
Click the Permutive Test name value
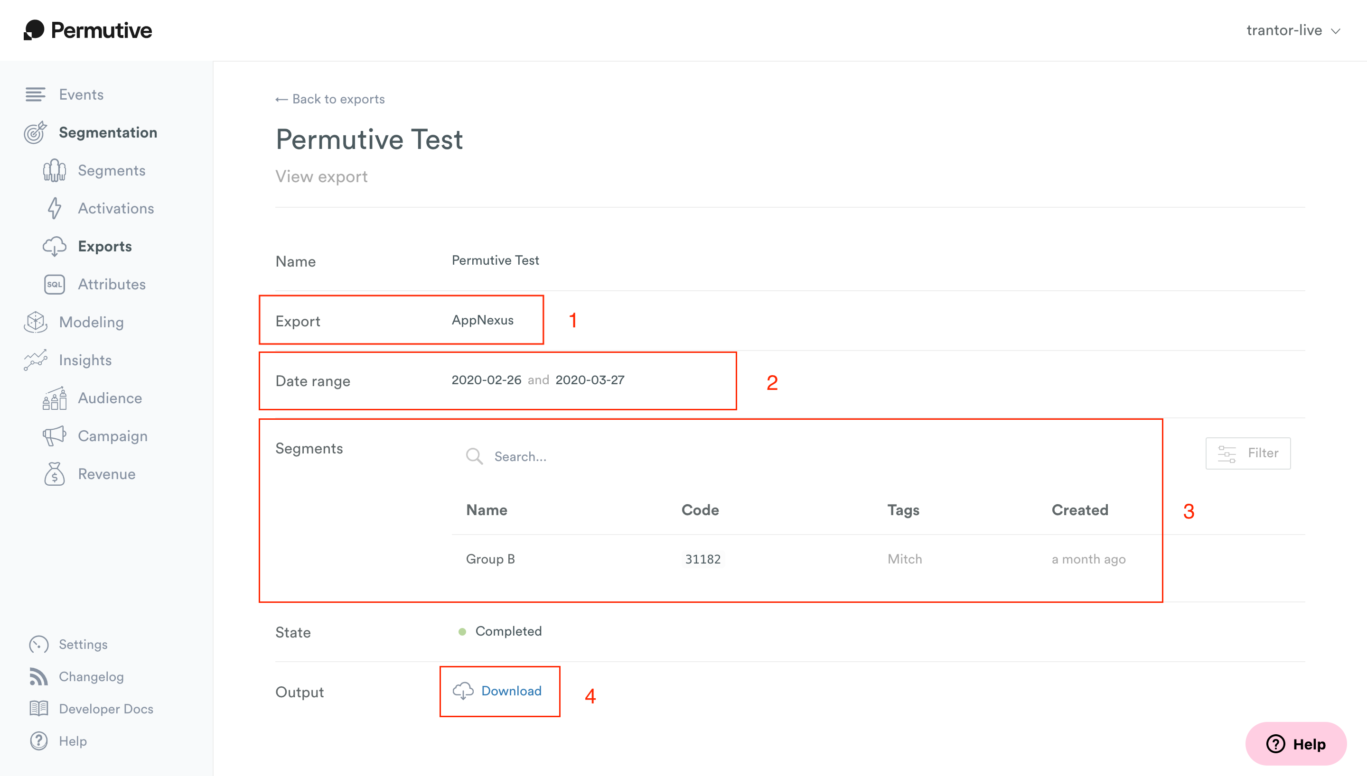click(x=495, y=260)
